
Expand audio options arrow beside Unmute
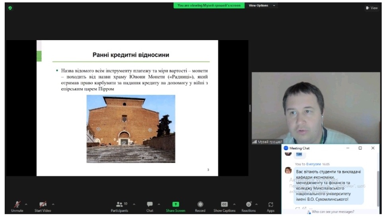point(26,204)
